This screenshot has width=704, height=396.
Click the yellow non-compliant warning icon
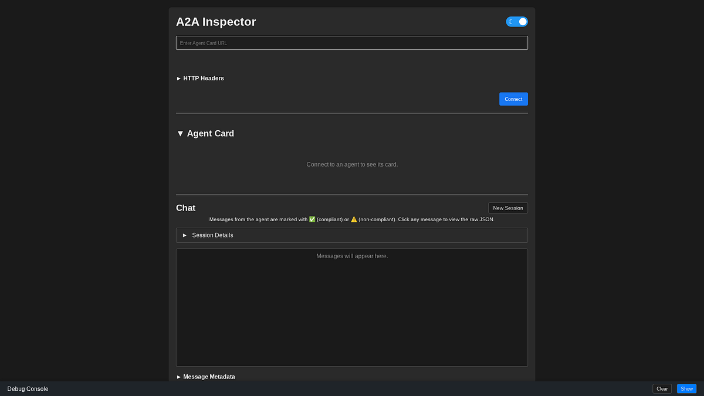(353, 219)
